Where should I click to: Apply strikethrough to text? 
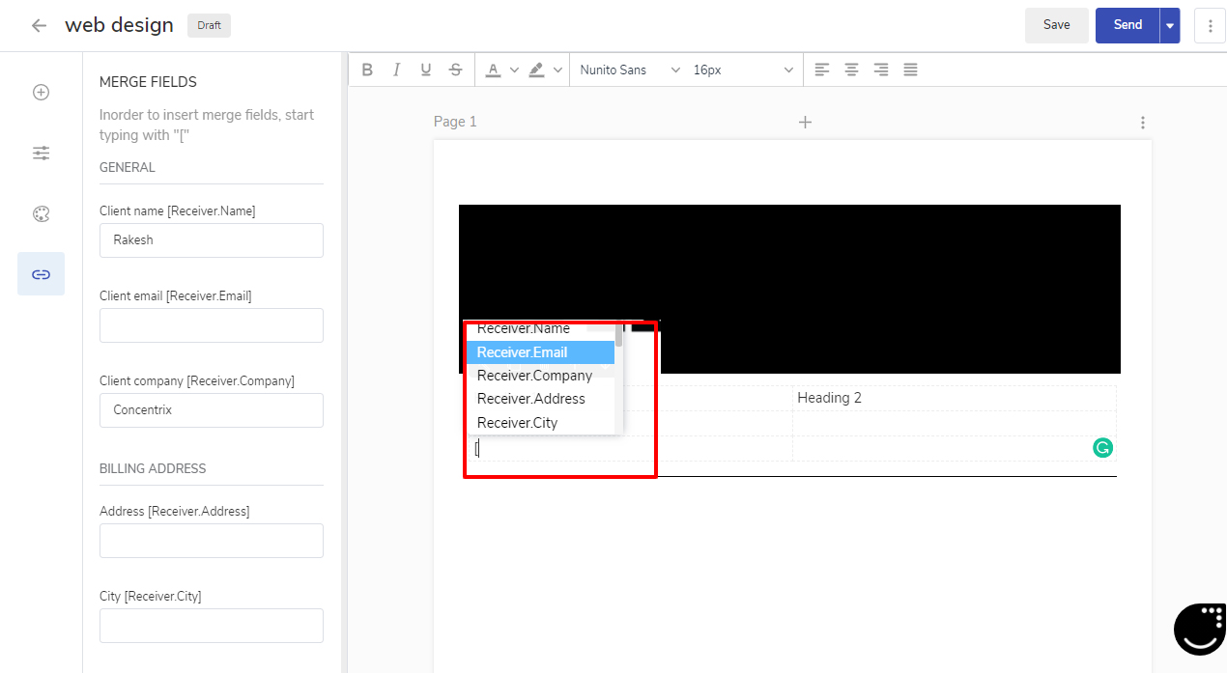455,70
